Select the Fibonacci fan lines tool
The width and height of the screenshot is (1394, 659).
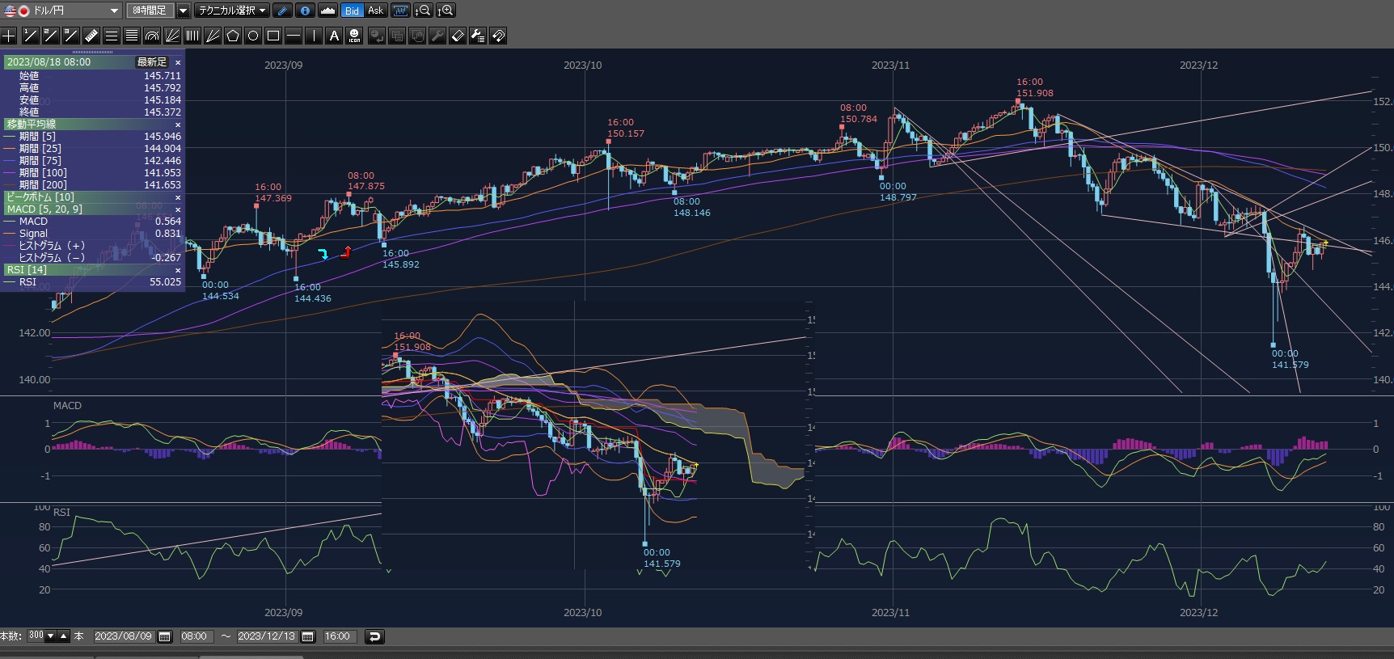[x=172, y=36]
